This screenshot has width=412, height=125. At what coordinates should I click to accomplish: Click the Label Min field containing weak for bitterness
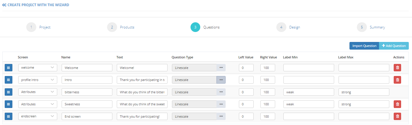tap(308, 92)
